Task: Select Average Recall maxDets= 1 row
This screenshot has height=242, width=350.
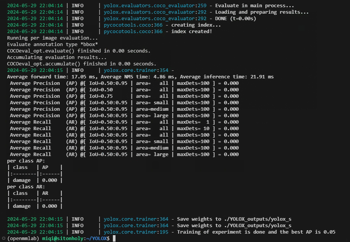Action: click(124, 122)
